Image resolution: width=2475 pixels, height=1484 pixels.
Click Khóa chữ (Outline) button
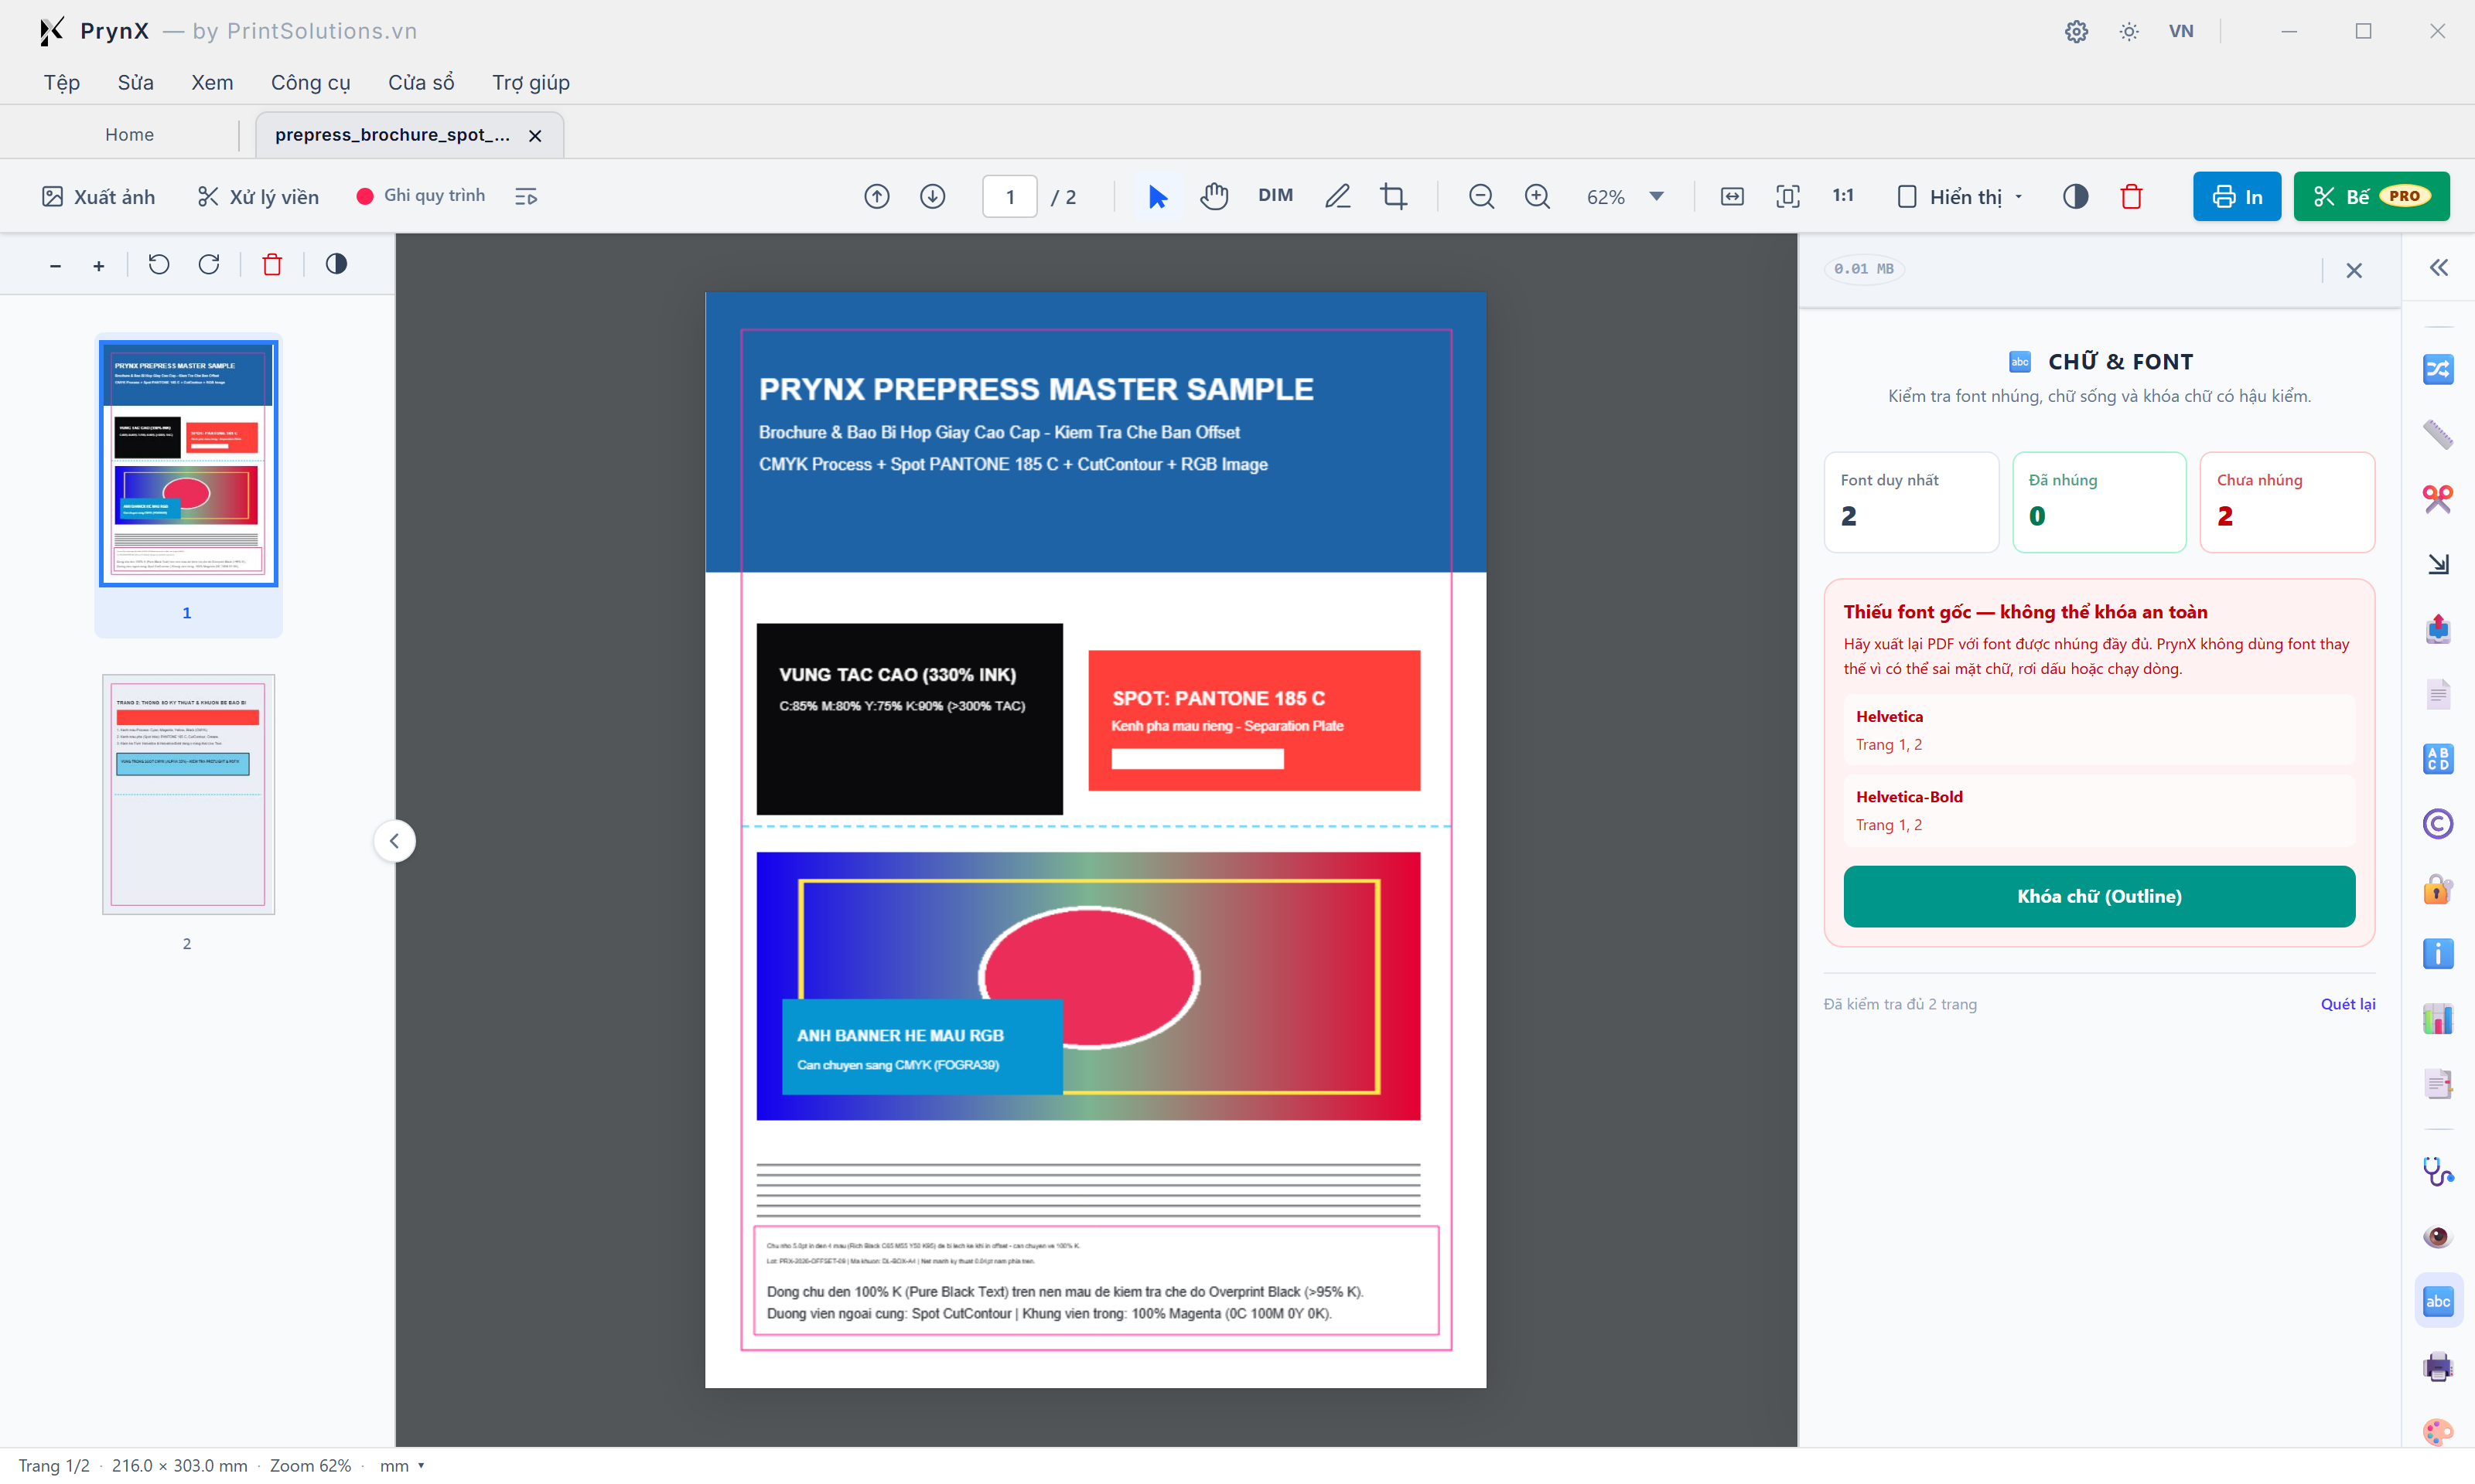2099,896
